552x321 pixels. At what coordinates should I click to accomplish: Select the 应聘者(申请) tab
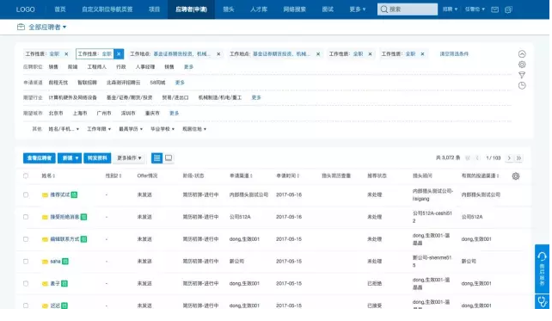coord(192,9)
